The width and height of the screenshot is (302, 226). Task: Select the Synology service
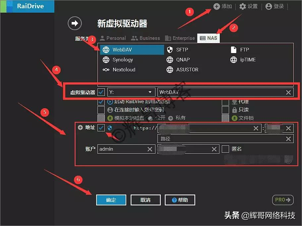[x=118, y=60]
